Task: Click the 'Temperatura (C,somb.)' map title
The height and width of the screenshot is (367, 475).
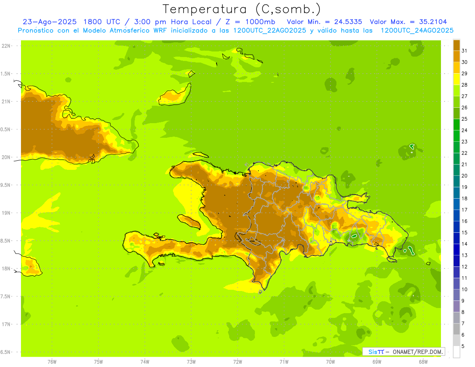Action: click(241, 9)
